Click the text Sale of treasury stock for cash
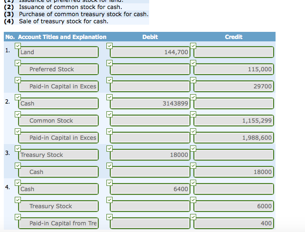This screenshot has height=232, width=305. (64, 21)
